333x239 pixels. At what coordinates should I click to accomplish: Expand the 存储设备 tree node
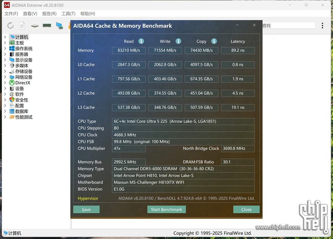5,71
